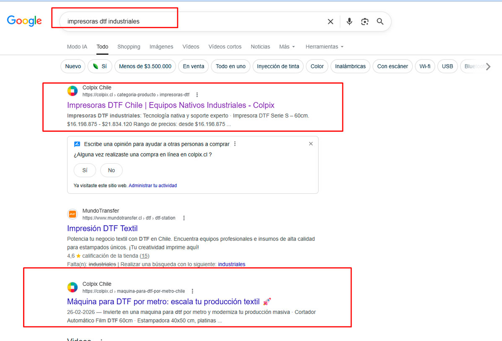Toggle the Todo en uno filter chip

point(230,67)
